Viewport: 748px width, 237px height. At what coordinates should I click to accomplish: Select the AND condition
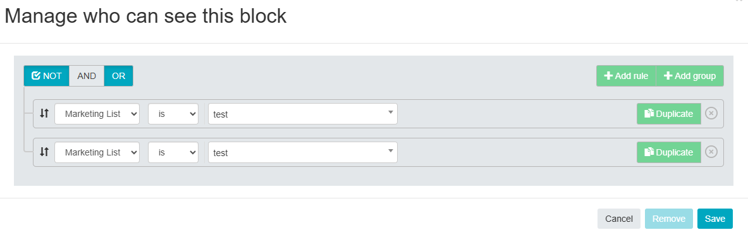(x=87, y=76)
